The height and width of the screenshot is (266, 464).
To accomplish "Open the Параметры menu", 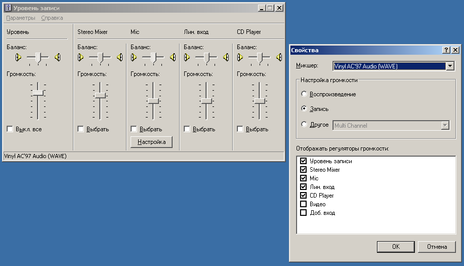I will click(x=21, y=18).
